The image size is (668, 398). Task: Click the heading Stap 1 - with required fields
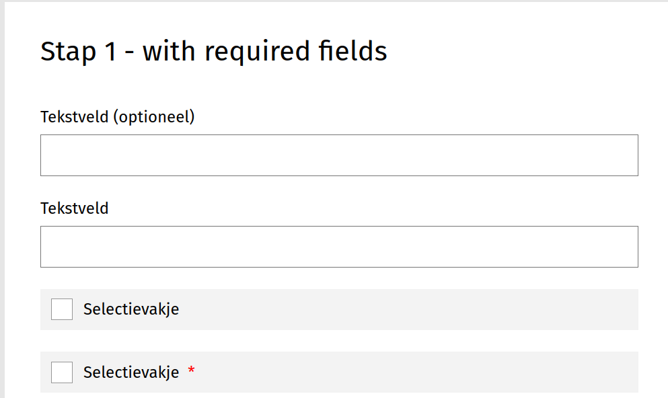[x=214, y=50]
